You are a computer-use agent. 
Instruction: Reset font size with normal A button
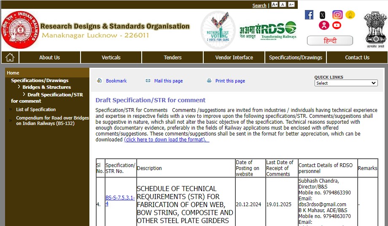click(x=283, y=5)
